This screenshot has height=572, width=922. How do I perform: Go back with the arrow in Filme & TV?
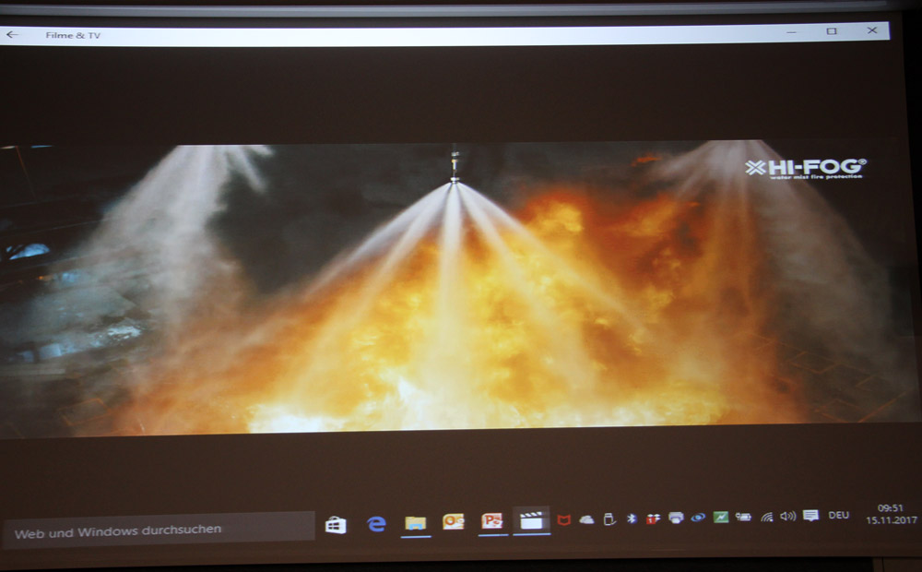click(x=12, y=35)
